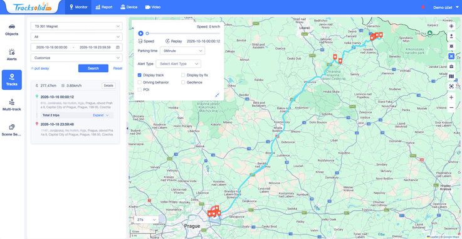Open the Select Alert Type dropdown
This screenshot has width=462, height=239.
178,63
